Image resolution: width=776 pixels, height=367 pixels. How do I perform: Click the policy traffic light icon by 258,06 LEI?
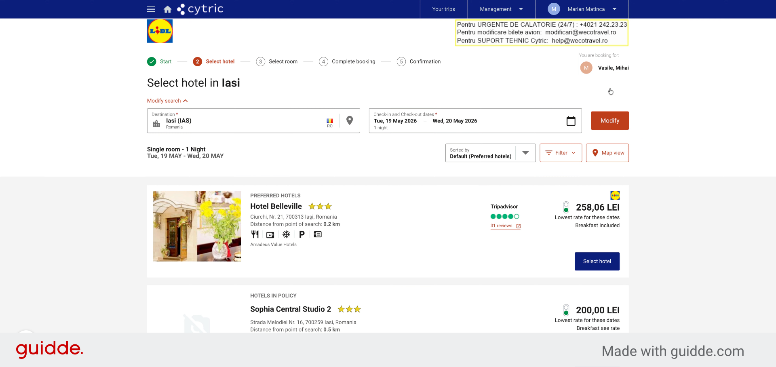point(566,207)
